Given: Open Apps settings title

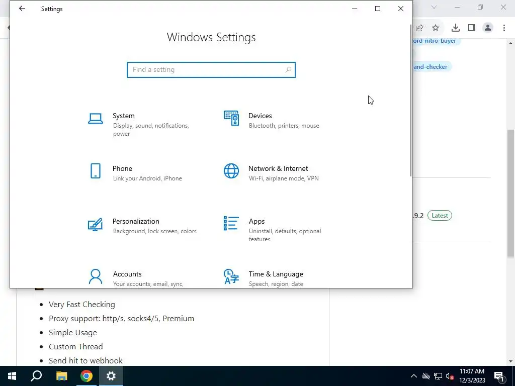Looking at the screenshot, I should (x=256, y=221).
